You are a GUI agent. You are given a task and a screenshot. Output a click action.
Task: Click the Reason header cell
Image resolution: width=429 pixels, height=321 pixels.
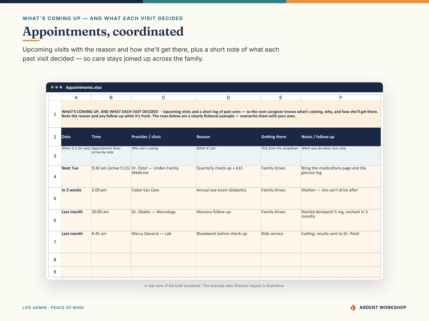click(228, 137)
